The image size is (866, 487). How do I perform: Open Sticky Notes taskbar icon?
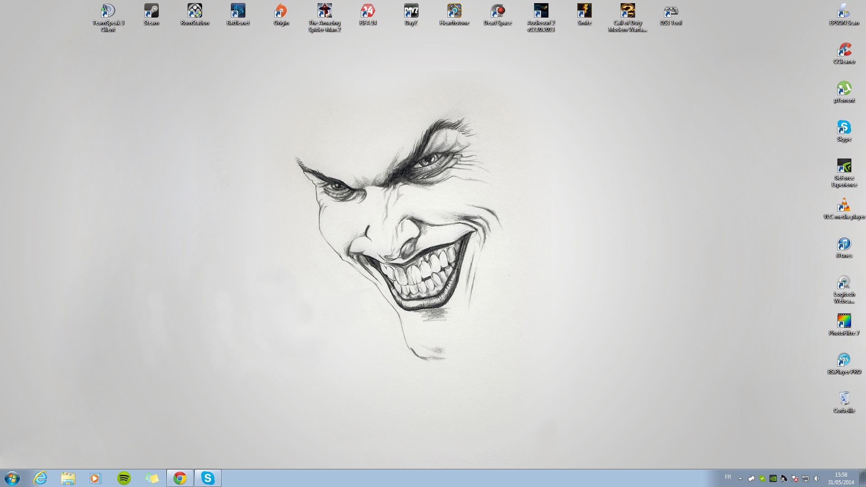(x=152, y=478)
